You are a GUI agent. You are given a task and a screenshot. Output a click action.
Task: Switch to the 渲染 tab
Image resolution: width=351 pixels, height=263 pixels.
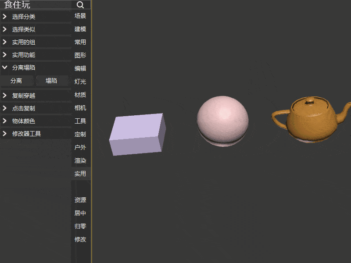[x=80, y=160]
